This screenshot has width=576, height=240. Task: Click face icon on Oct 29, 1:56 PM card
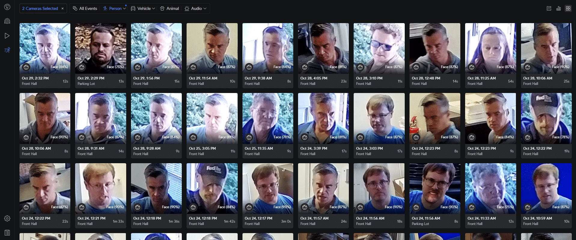pos(138,67)
